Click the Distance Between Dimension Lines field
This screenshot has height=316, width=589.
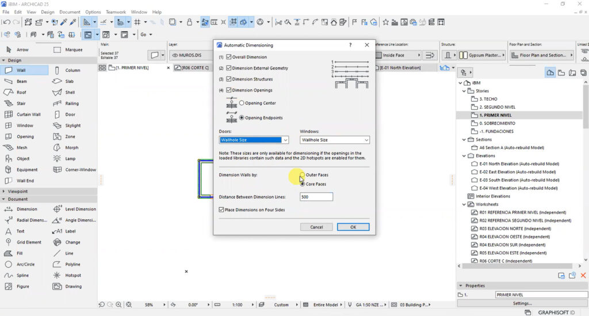click(x=316, y=197)
